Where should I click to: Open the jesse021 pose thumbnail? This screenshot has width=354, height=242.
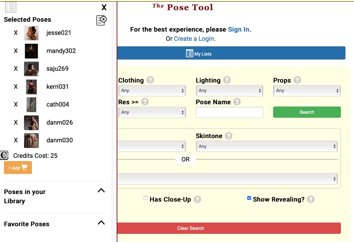click(x=31, y=33)
